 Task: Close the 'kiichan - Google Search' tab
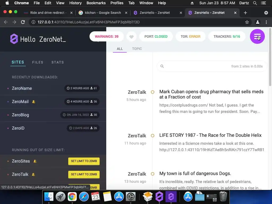[126, 13]
